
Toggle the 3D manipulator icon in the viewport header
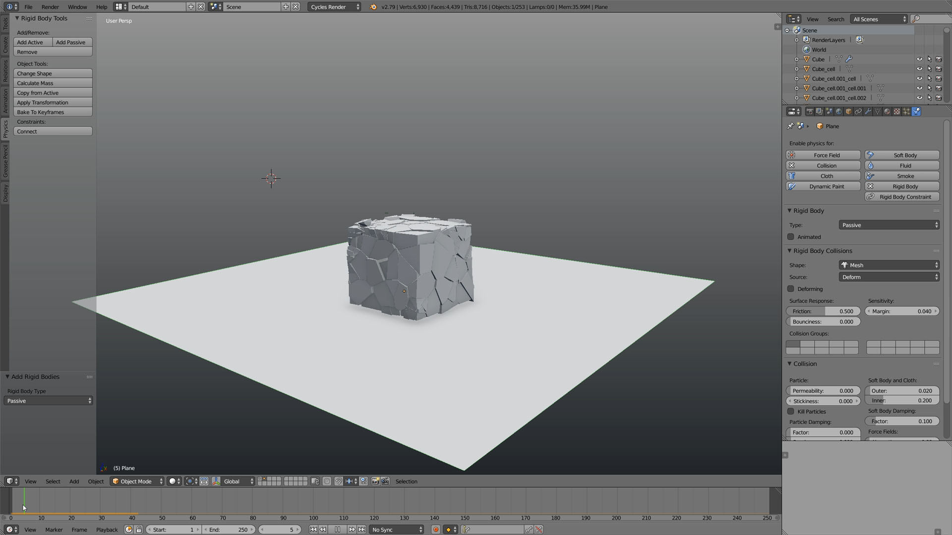coord(216,481)
